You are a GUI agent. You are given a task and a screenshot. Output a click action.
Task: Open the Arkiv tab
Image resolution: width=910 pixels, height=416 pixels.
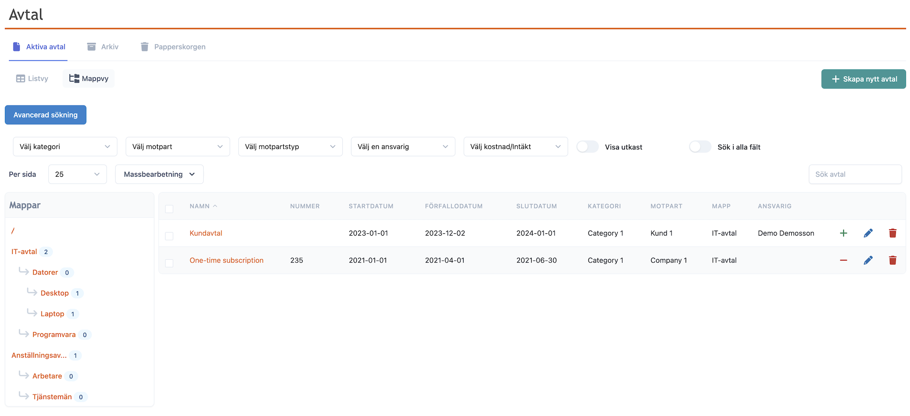click(x=103, y=47)
